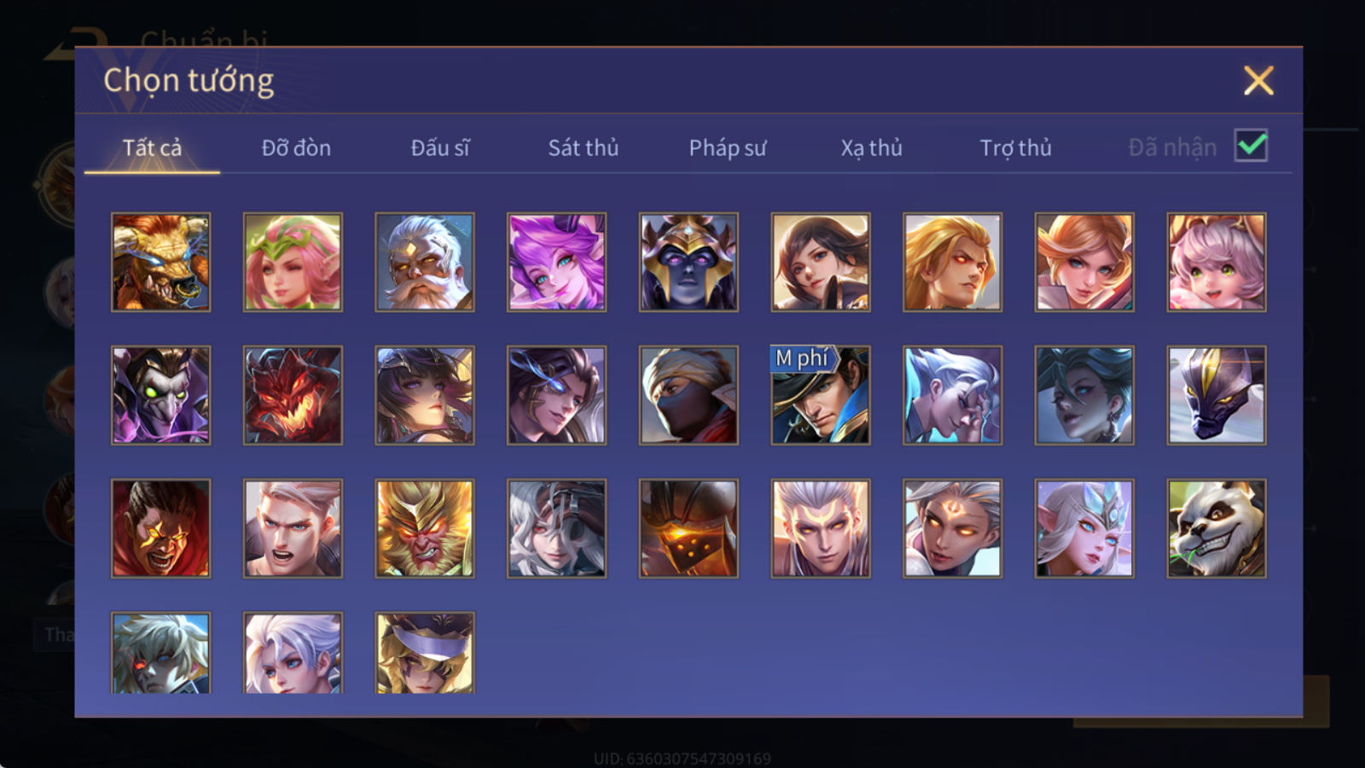1365x768 pixels.
Task: Close the Chọn tướng dialog
Action: point(1258,81)
